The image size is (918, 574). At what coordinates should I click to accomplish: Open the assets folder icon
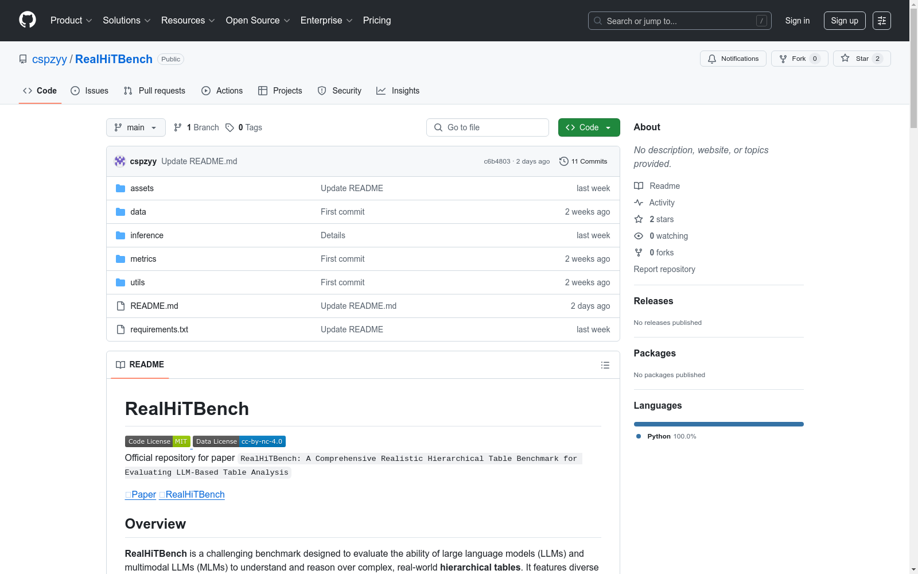pos(120,188)
